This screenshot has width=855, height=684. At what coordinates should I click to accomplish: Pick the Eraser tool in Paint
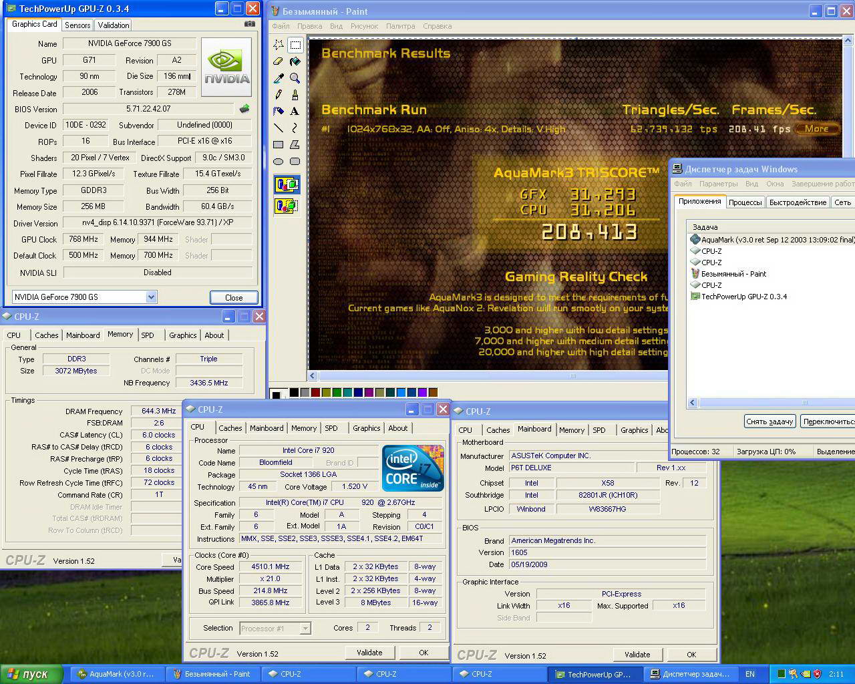[279, 61]
